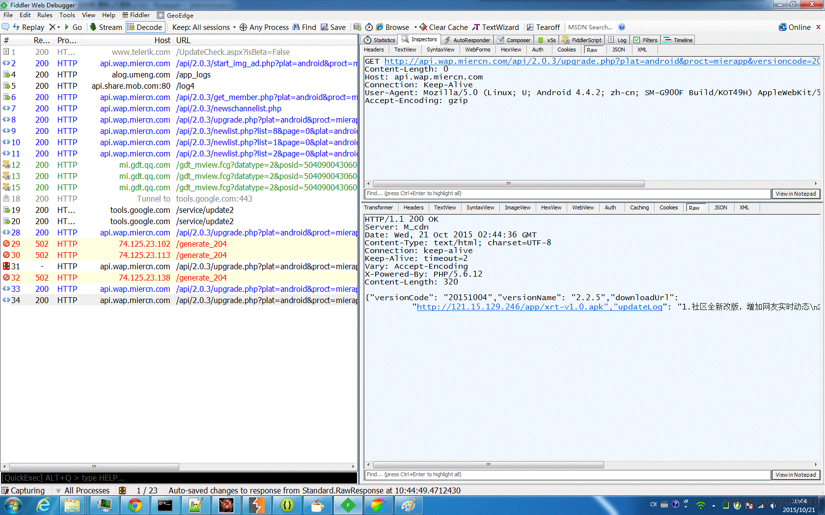The height and width of the screenshot is (515, 825).
Task: Toggle Capturing in status bar
Action: pyautogui.click(x=23, y=490)
